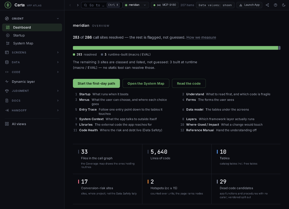Screen dimensions: 289x209
Task: Click the green resolved progress bar
Action: point(175,48)
